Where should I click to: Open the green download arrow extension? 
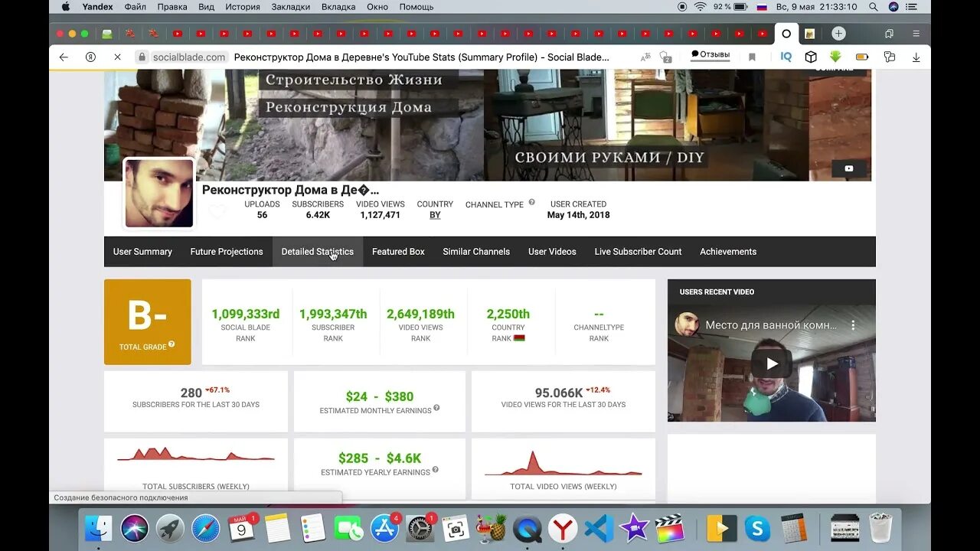coord(835,57)
